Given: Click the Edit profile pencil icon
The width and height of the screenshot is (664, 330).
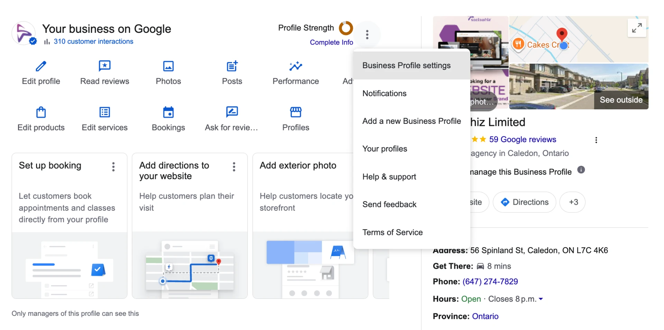Looking at the screenshot, I should [41, 66].
